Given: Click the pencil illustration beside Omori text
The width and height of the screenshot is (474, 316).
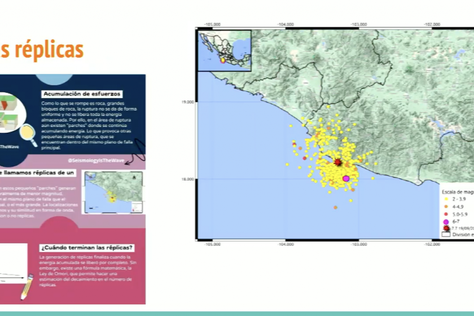Looking at the screenshot, I should point(27,287).
